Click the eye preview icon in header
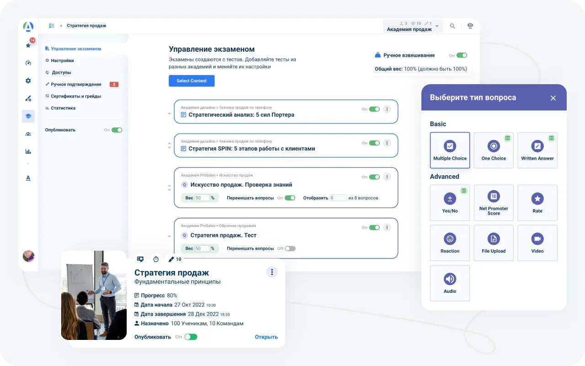Viewport: 585px width, 366px height. [470, 26]
